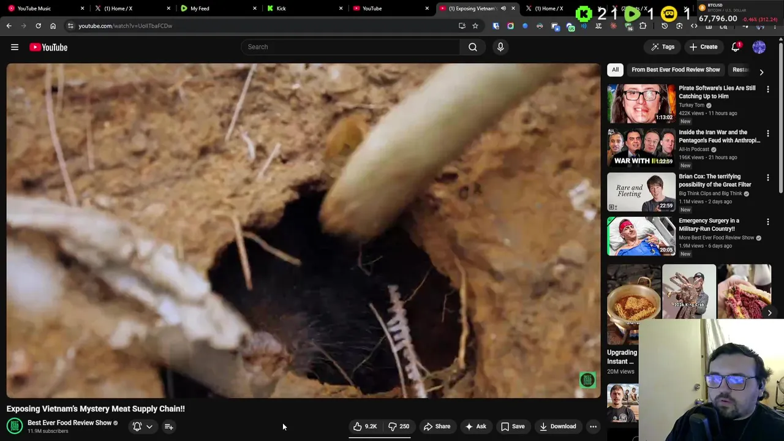Click the main video player
This screenshot has width=784, height=441.
[303, 231]
